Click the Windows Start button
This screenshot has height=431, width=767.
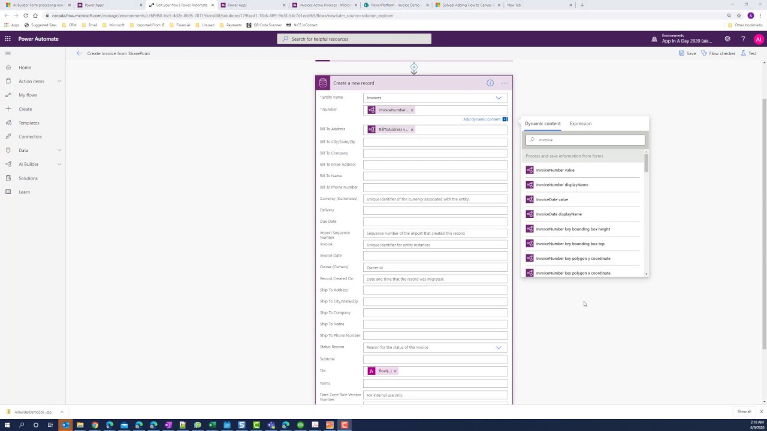(x=7, y=425)
